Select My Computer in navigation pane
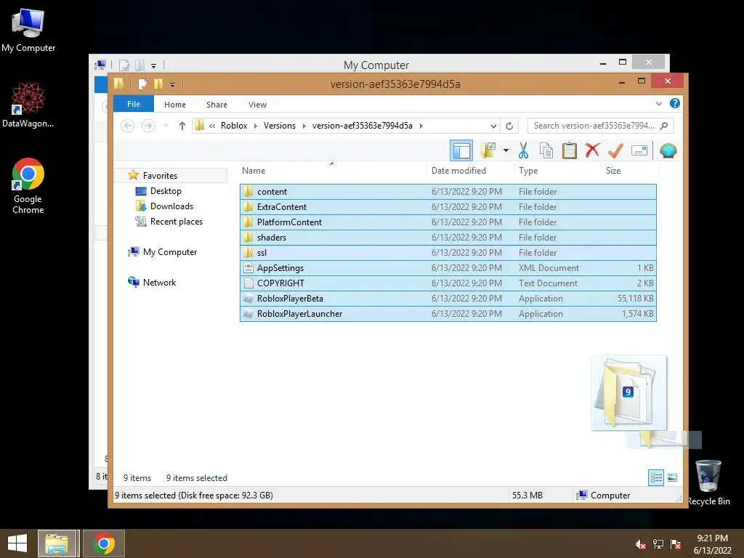744x558 pixels. pos(170,252)
